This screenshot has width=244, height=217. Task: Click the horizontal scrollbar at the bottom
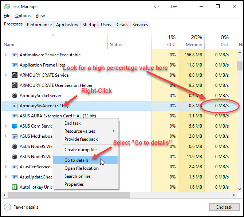click(x=120, y=195)
